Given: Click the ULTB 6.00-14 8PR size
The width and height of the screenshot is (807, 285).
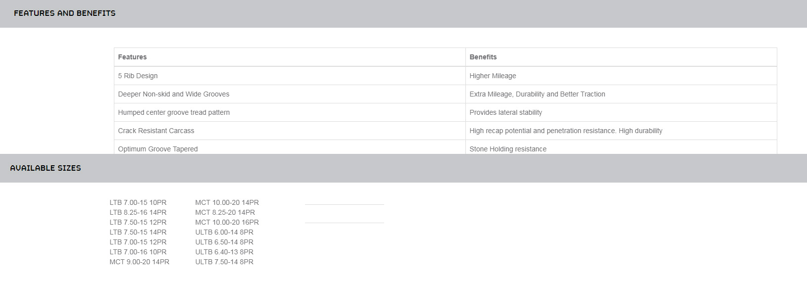Looking at the screenshot, I should 224,233.
